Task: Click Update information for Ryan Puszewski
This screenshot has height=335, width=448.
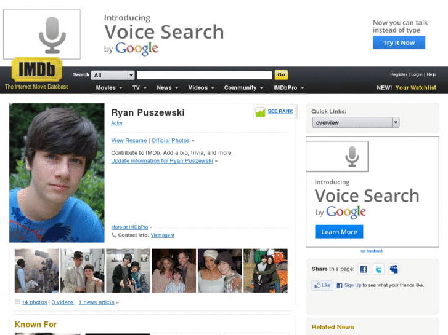Action: coord(162,161)
